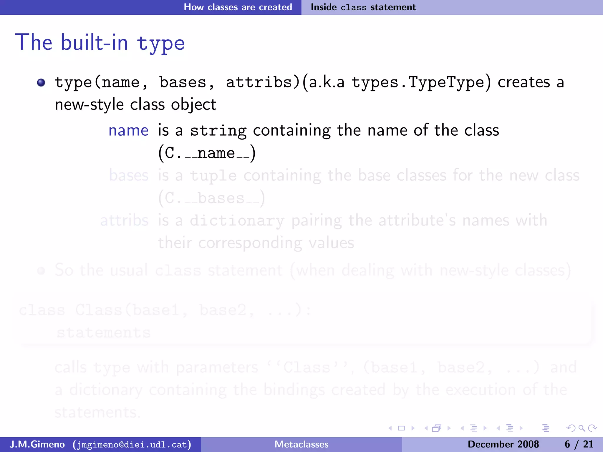Click the next subsection arrow in the navigation bar
This screenshot has width=603, height=452.
point(485,428)
